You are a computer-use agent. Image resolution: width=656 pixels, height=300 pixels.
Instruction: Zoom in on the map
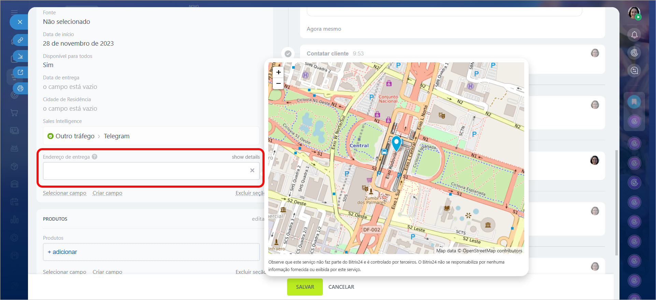pos(279,72)
